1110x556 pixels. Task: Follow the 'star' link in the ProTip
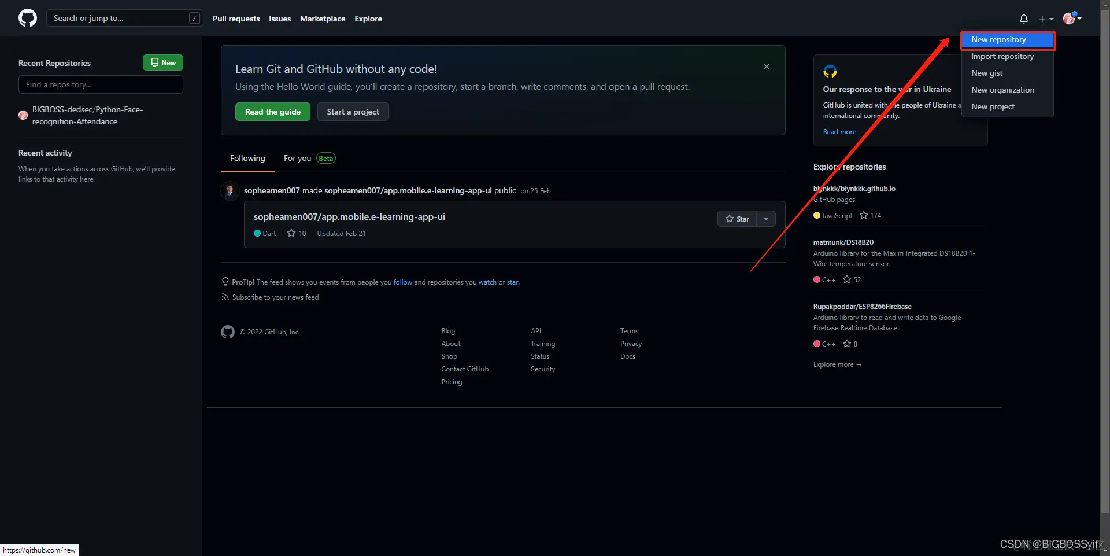point(513,282)
